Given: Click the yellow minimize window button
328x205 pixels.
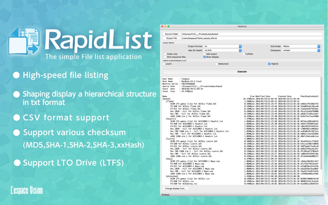Looking at the screenshot, I should 165,26.
